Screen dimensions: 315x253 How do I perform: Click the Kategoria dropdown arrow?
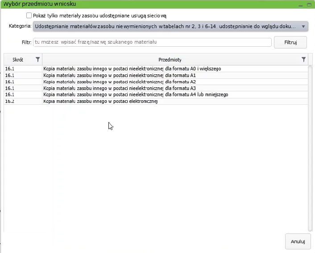click(303, 26)
